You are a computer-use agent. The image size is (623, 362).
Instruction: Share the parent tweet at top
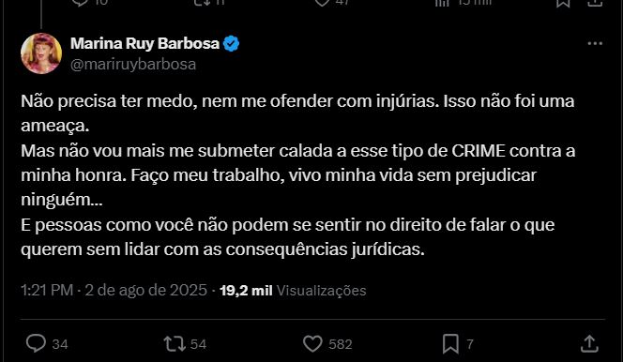(594, 3)
